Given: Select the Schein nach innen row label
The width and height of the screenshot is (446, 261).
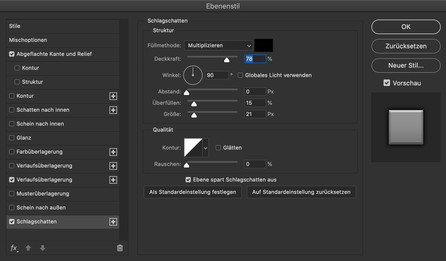Looking at the screenshot, I should 40,124.
